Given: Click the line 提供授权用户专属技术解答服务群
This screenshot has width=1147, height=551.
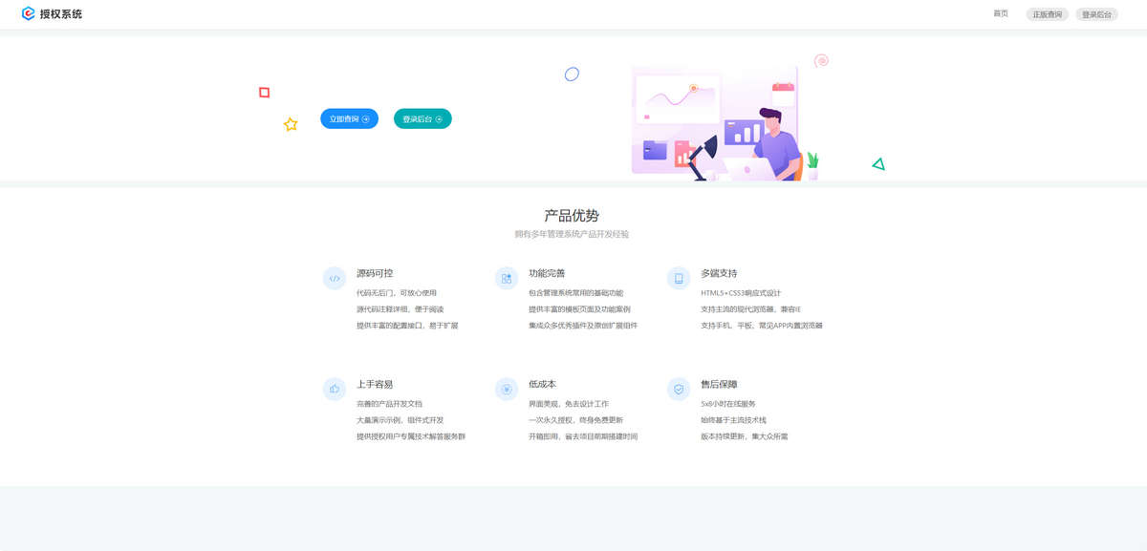Looking at the screenshot, I should coord(411,436).
